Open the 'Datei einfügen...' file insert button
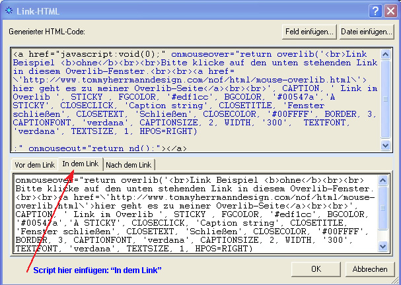401x285 pixels. [x=365, y=31]
